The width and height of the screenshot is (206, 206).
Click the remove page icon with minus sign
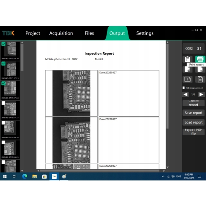(200, 69)
